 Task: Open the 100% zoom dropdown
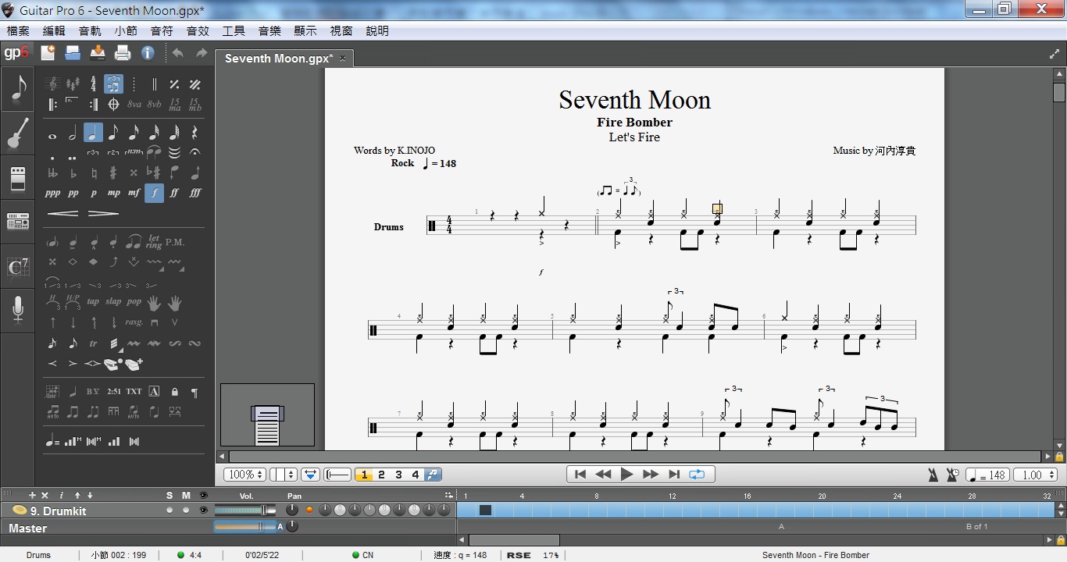tap(244, 475)
